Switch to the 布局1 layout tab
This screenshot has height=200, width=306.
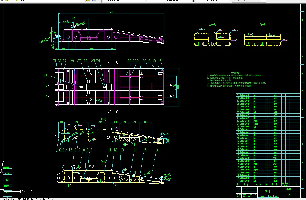click(x=34, y=199)
